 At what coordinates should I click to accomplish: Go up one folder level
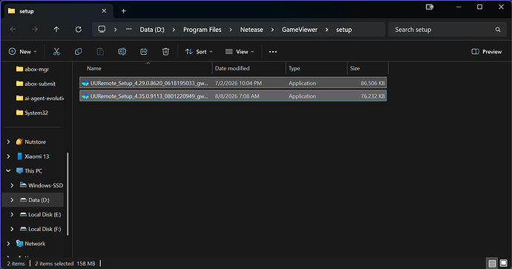(x=56, y=30)
